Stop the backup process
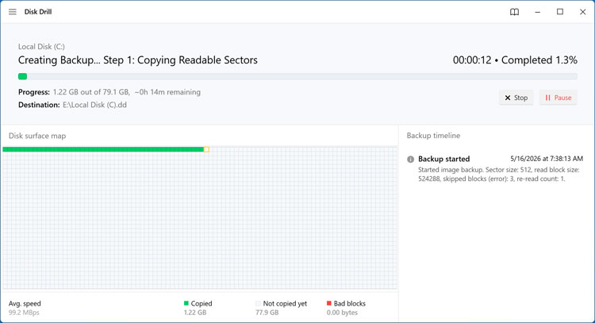Viewport: 595px width, 323px height. point(516,98)
